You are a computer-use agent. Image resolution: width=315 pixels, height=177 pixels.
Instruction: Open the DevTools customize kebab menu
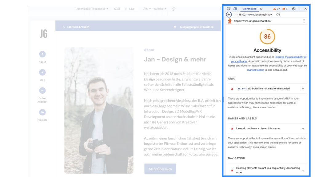click(x=300, y=9)
